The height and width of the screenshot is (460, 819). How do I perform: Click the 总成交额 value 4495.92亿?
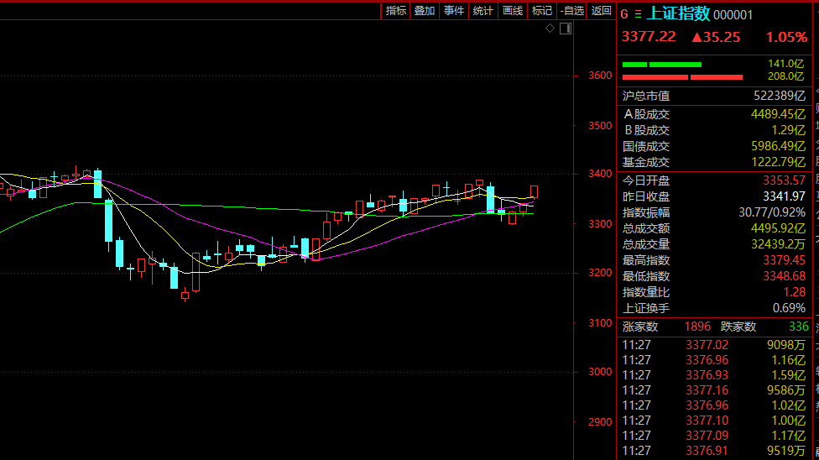[x=778, y=228]
